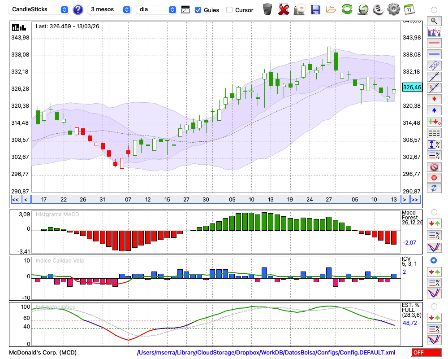Select the vertical percent measure tool

click(434, 144)
